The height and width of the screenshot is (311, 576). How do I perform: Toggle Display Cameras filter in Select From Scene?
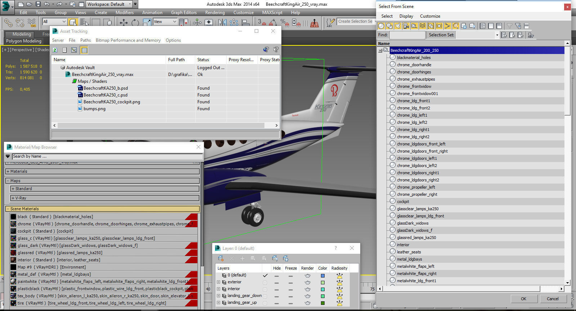point(406,26)
